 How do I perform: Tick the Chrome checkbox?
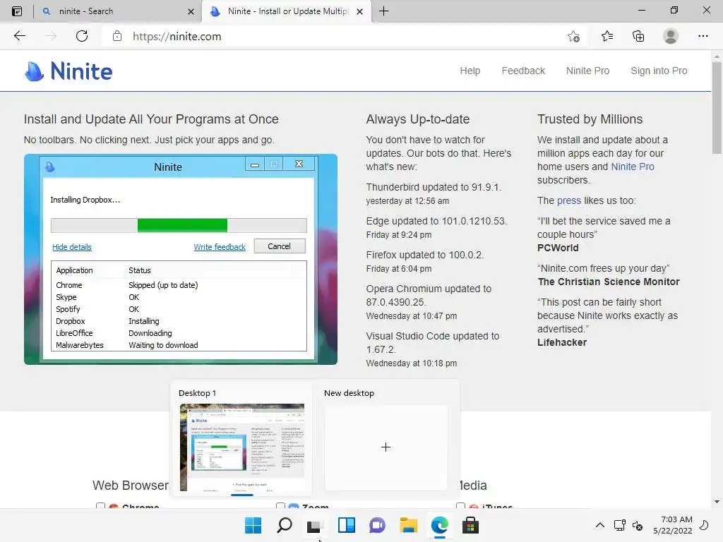tap(100, 506)
